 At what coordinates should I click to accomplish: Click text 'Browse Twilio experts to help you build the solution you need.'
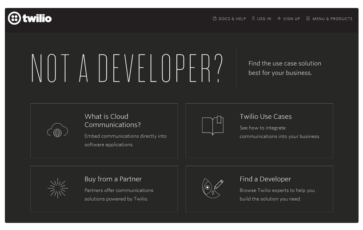(277, 195)
